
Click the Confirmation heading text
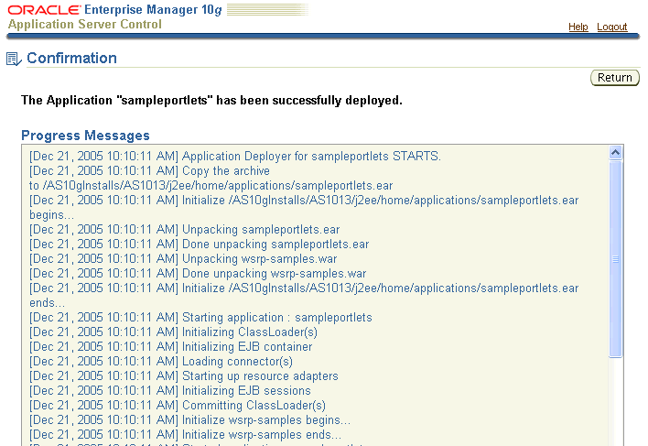(x=71, y=59)
